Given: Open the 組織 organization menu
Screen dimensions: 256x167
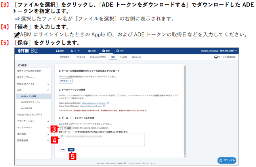Looking at the screenshot, I should coord(92,51).
